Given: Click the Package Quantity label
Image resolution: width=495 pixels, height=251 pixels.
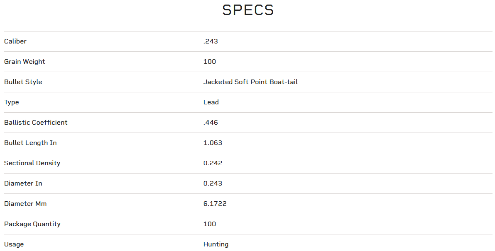Looking at the screenshot, I should point(32,224).
